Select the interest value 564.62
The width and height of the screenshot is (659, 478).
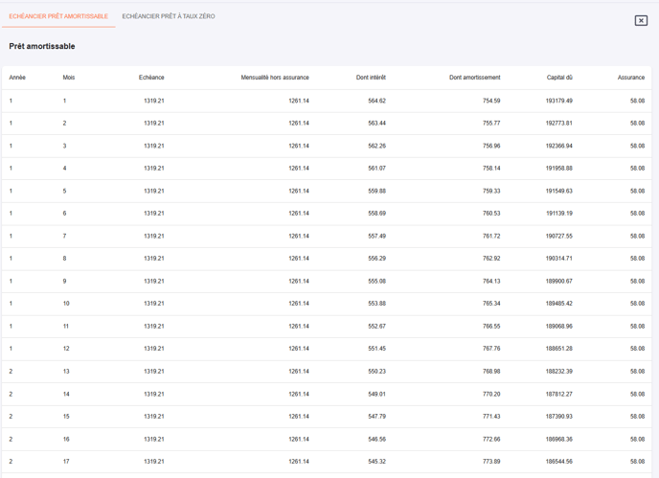click(x=376, y=101)
